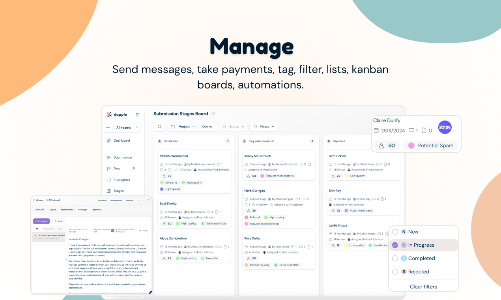The width and height of the screenshot is (501, 300).
Task: Open the New submissions list
Action: pyautogui.click(x=122, y=169)
